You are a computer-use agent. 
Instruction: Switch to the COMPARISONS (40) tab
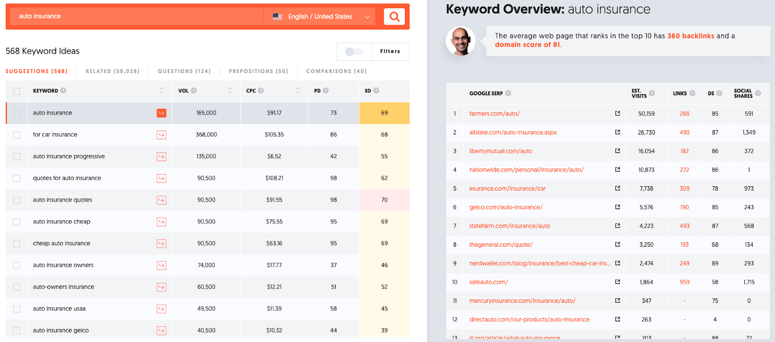[x=336, y=71]
